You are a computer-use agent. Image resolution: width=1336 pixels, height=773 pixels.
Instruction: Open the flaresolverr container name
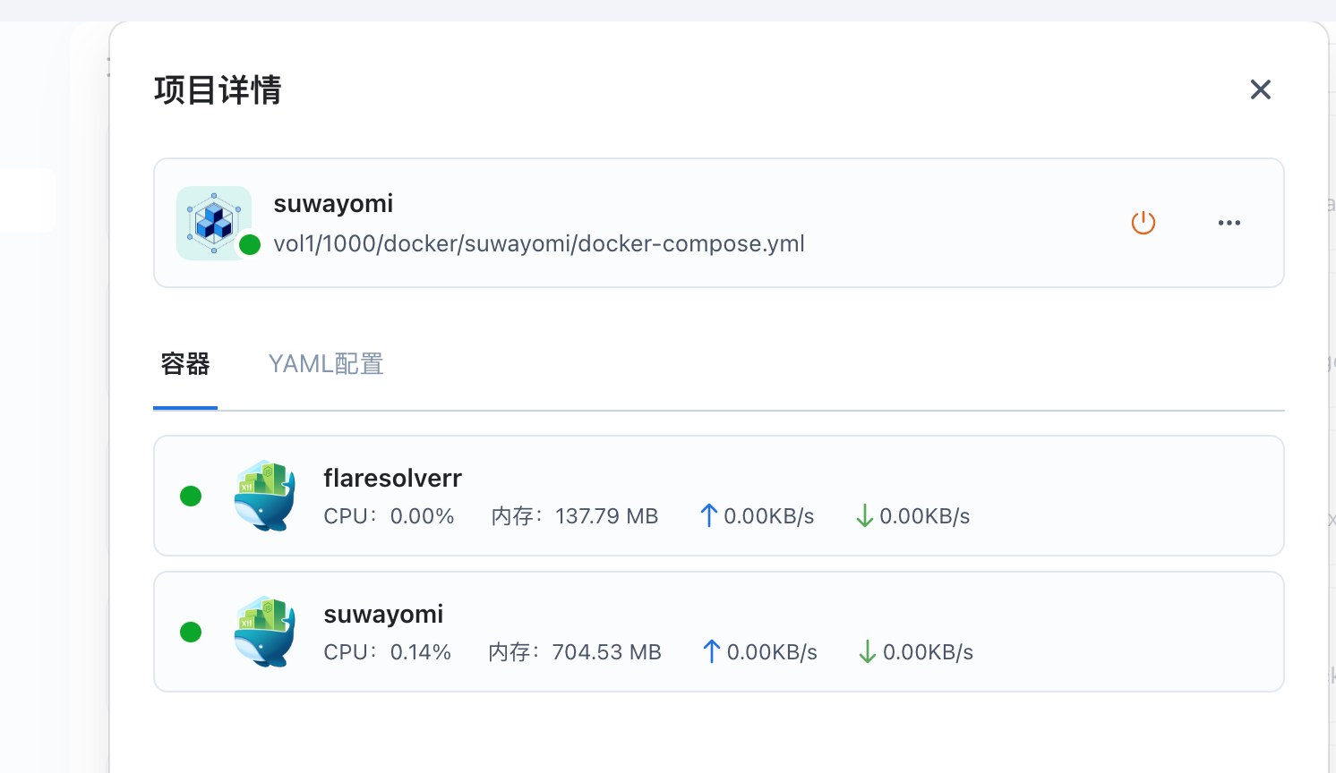[x=392, y=479]
